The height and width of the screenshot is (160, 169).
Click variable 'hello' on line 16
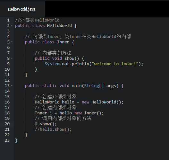(68, 102)
